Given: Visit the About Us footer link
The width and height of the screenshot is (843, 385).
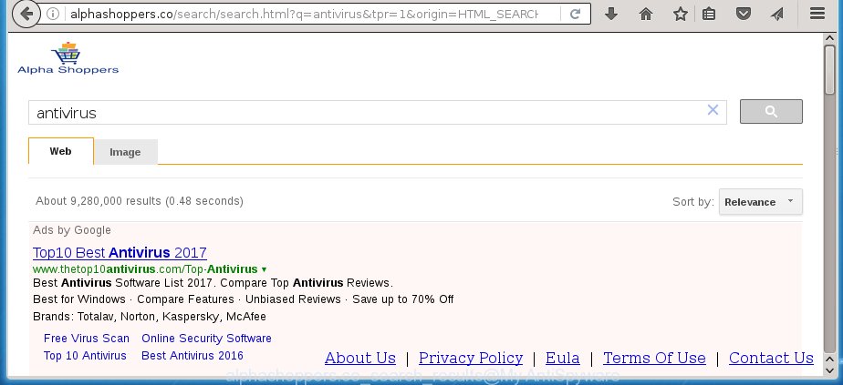Looking at the screenshot, I should (x=360, y=358).
